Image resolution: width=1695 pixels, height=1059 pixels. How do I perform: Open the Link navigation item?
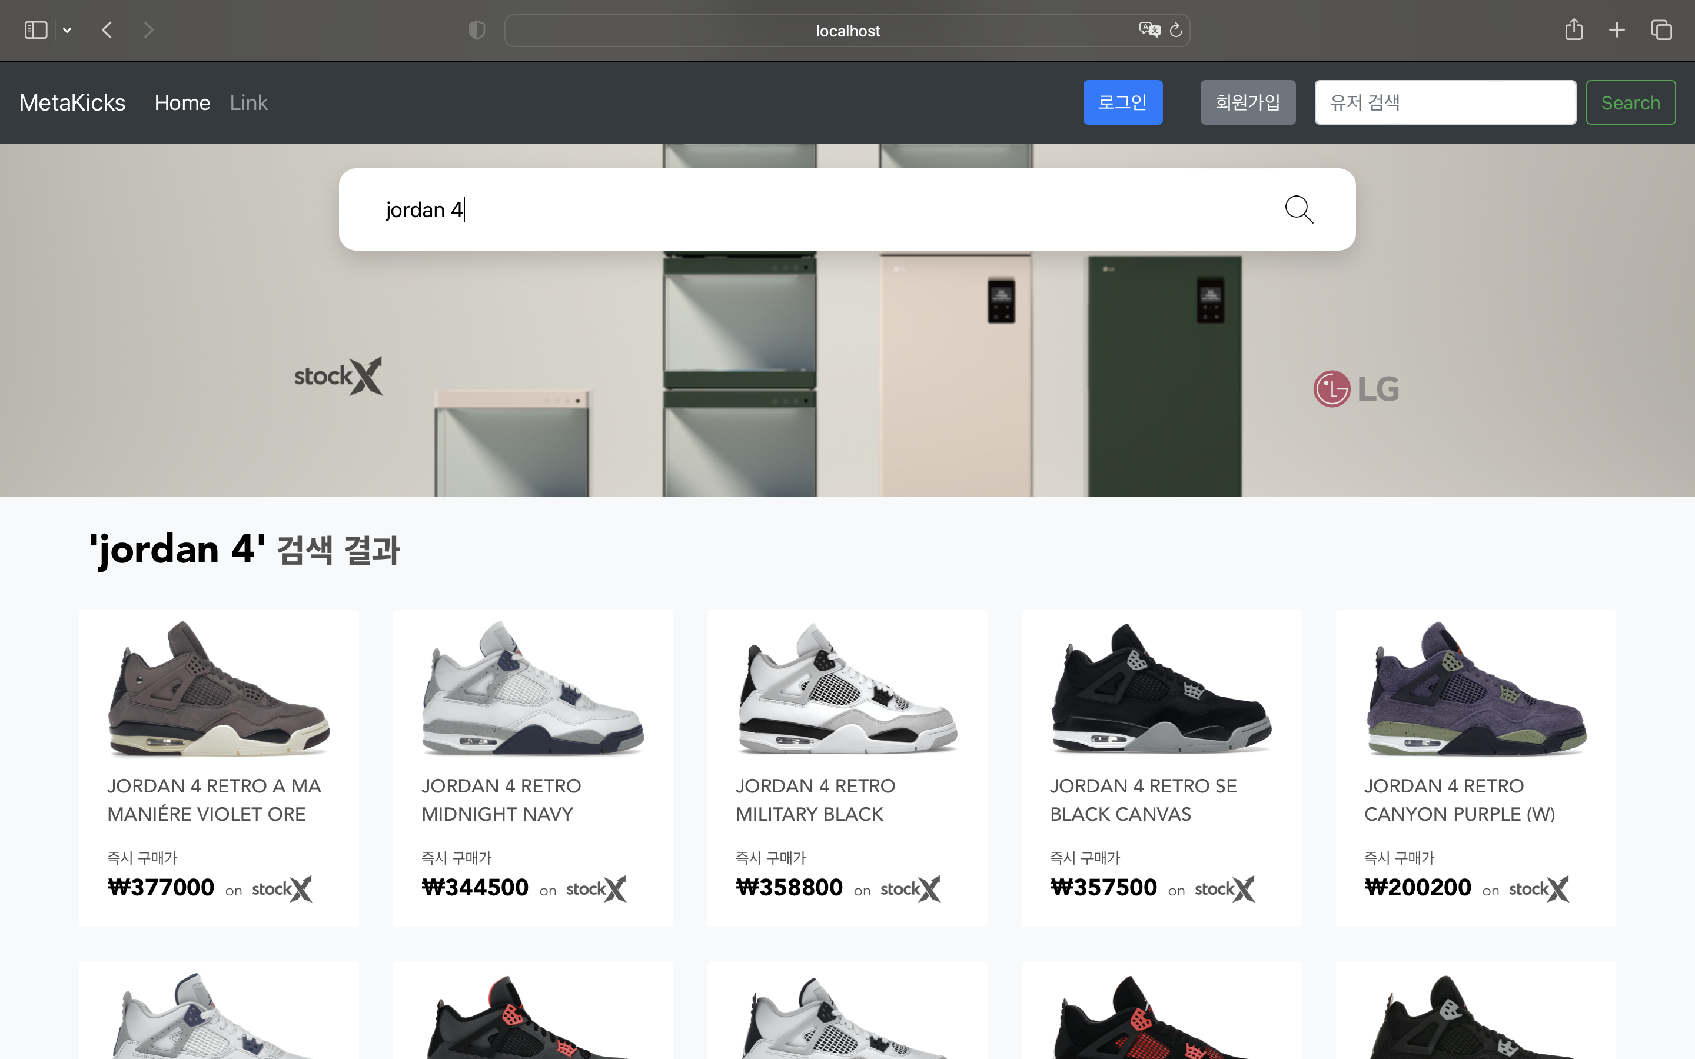coord(248,102)
